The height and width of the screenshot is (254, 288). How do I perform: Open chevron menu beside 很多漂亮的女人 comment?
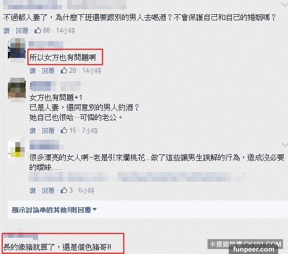[285, 145]
